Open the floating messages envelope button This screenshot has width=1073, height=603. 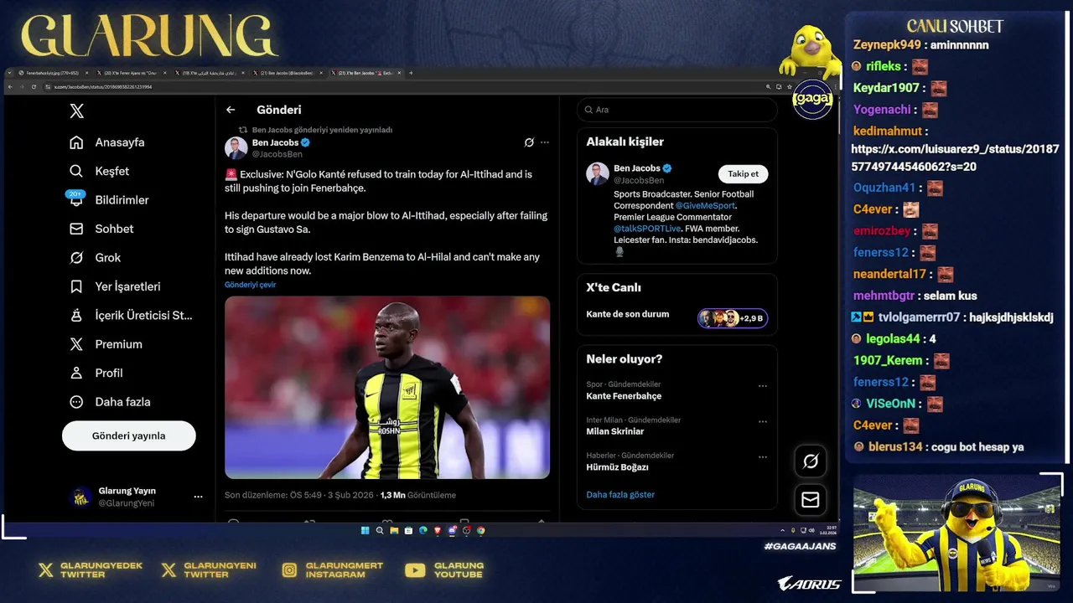pos(811,500)
